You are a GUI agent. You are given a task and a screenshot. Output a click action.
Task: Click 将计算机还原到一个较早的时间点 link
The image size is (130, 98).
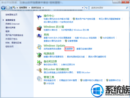coord(58,22)
